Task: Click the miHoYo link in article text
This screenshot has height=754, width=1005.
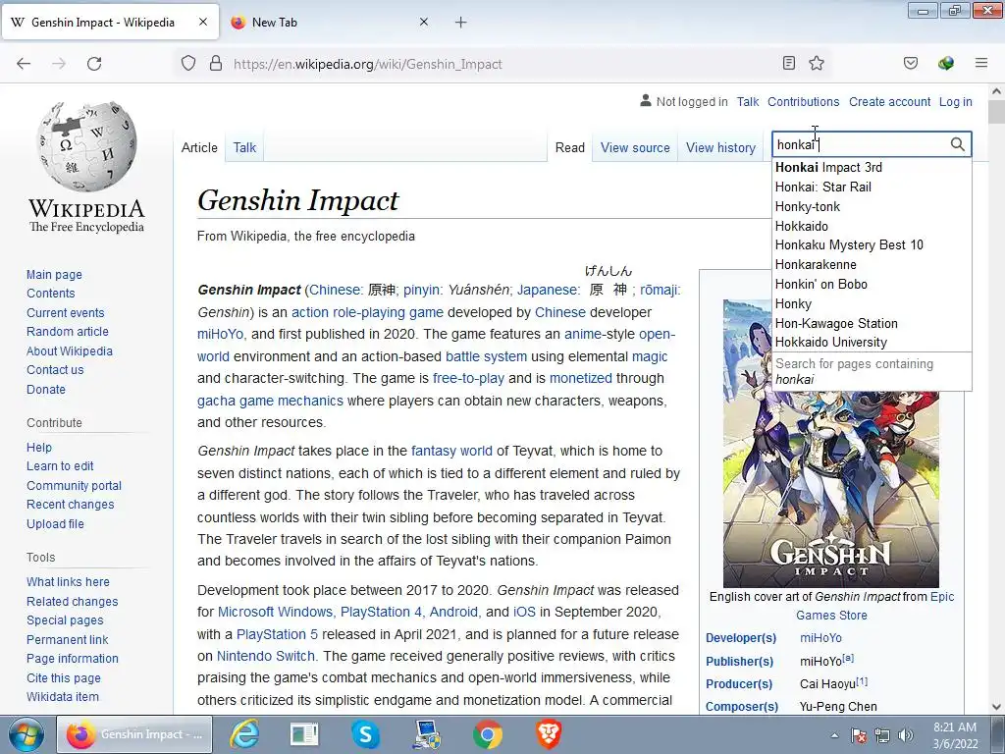Action: (x=221, y=334)
